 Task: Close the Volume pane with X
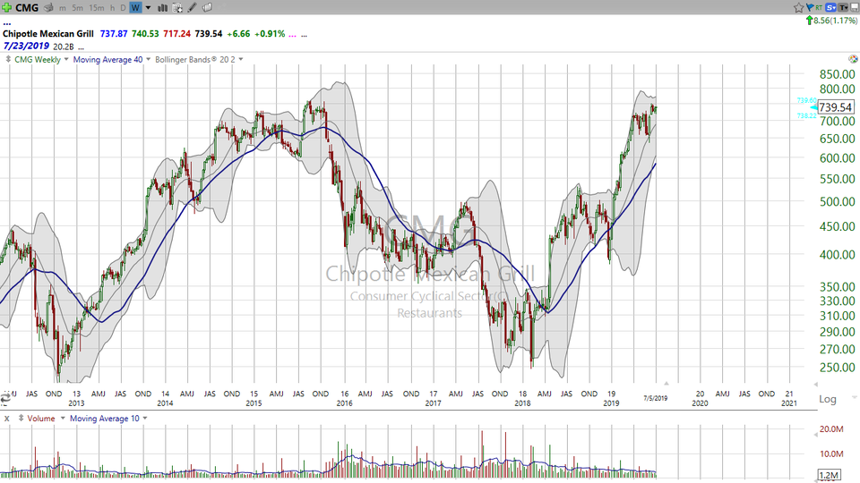pyautogui.click(x=6, y=419)
